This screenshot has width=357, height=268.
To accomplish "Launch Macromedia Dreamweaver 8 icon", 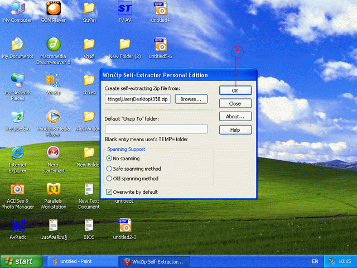I will tap(54, 51).
